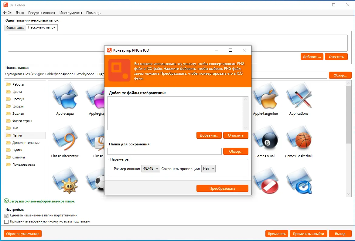Switch to the Несколько папок tab
This screenshot has width=355, height=241.
point(42,27)
